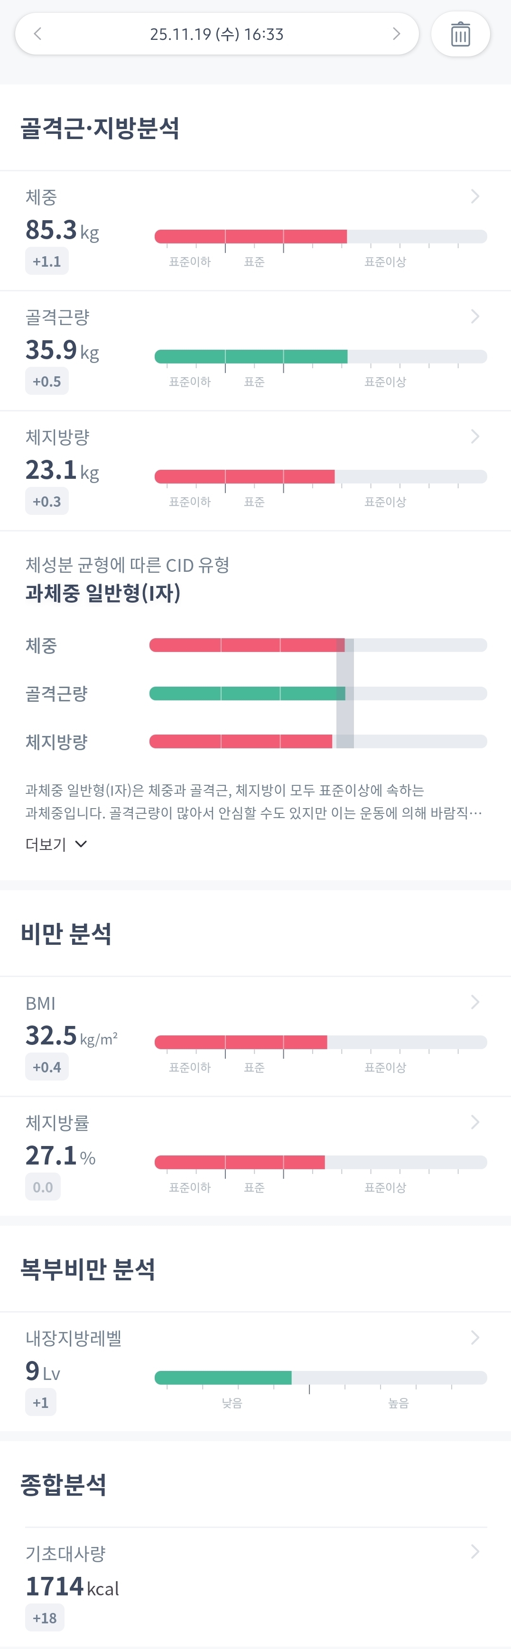
Task: Open 내장지방레벨 details chevron
Action: [x=474, y=1337]
